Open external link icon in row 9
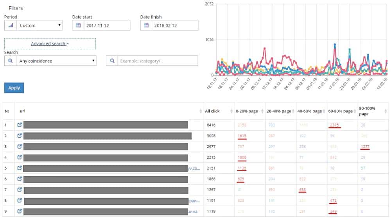 (20, 212)
